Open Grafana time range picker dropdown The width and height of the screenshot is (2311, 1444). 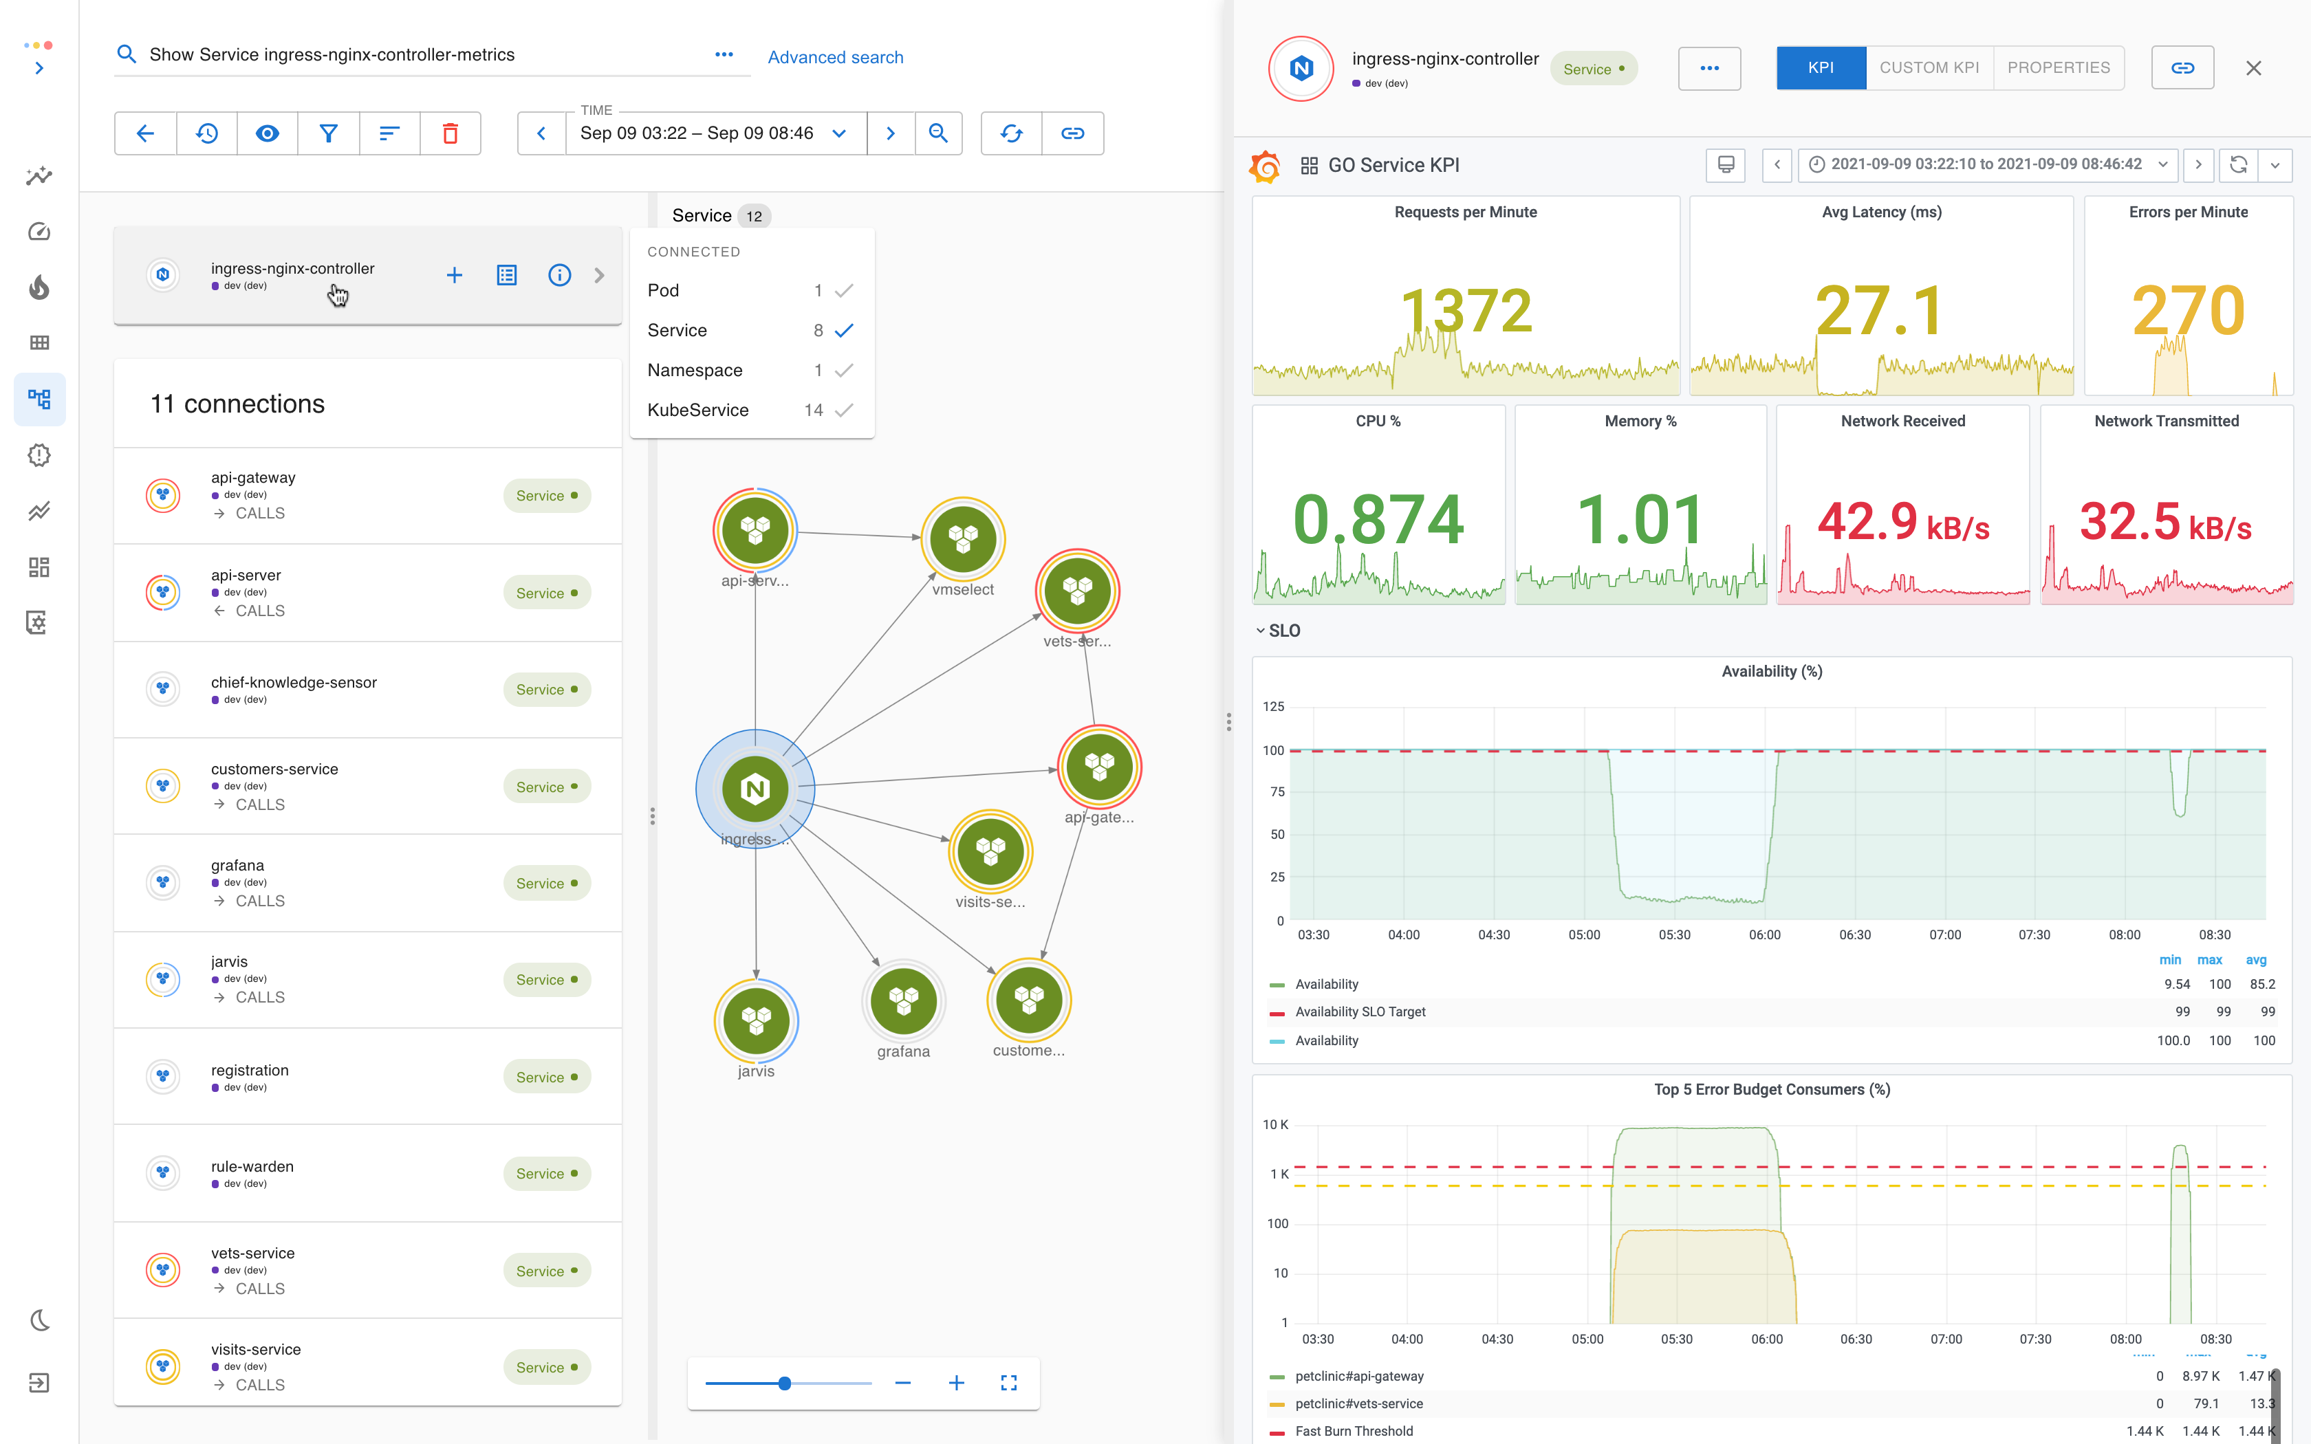pos(2162,164)
